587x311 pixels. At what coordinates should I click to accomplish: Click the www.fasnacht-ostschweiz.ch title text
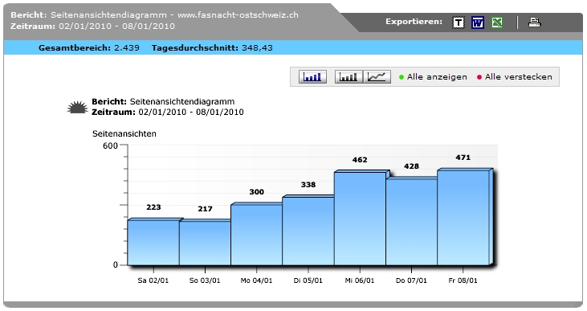click(238, 15)
